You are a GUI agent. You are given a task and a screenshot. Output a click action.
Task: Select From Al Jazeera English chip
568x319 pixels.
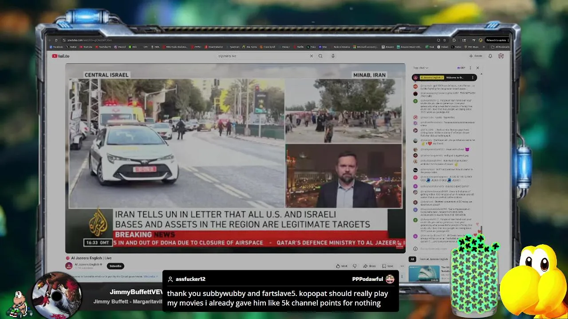[x=434, y=259]
